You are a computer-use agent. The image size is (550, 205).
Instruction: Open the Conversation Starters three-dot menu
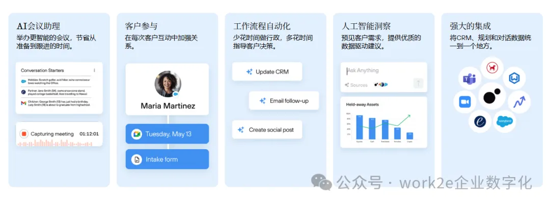point(94,71)
